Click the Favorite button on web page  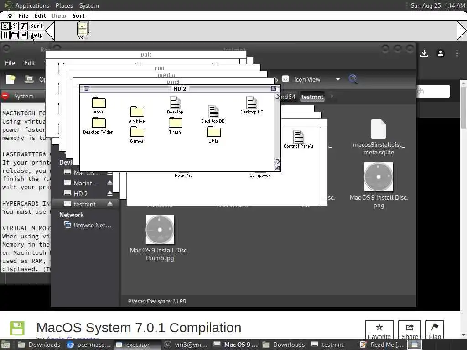379,330
